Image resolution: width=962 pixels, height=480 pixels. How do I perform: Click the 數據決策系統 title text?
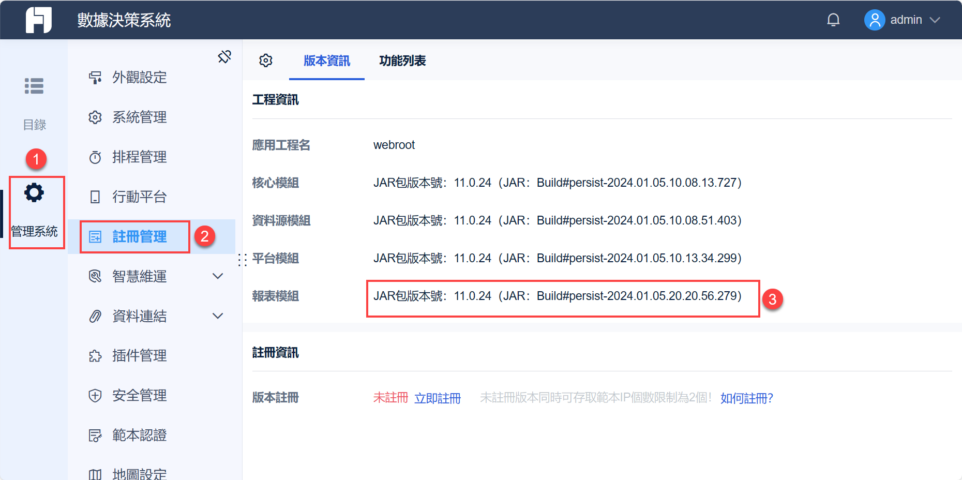point(124,20)
